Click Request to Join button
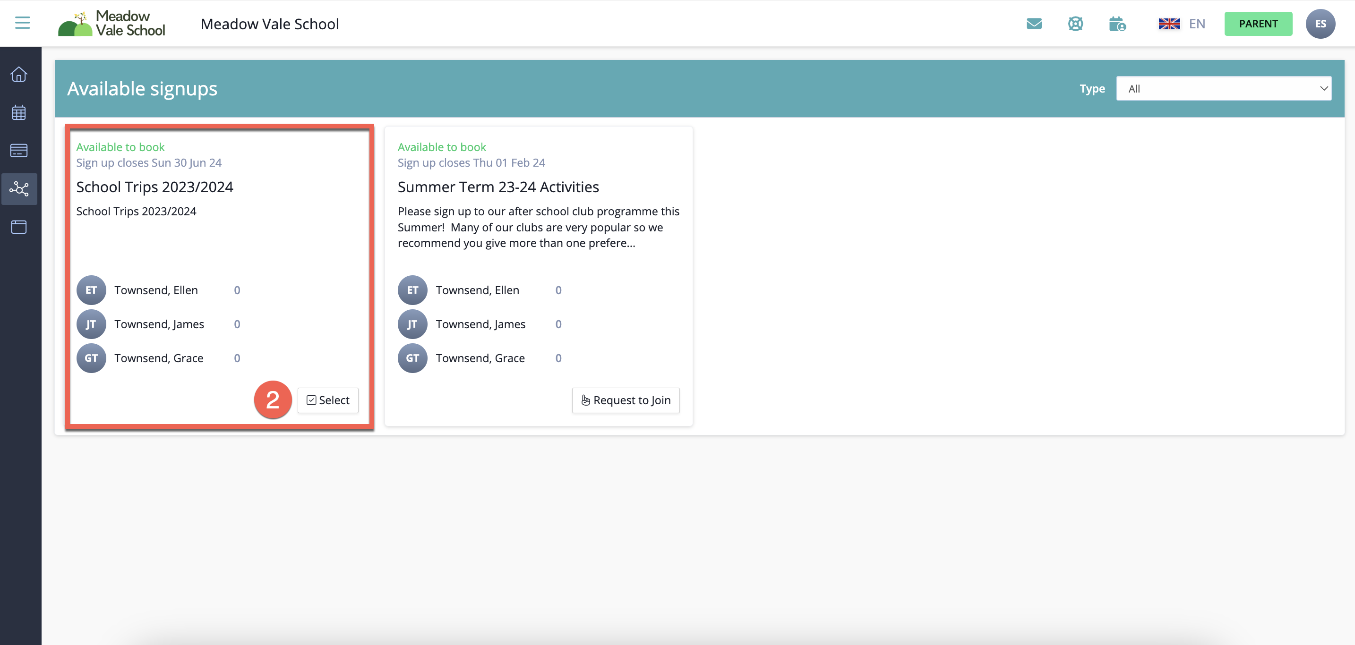Image resolution: width=1355 pixels, height=645 pixels. tap(626, 400)
